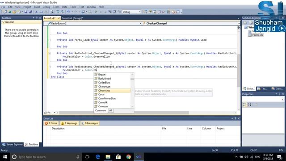Switch IntelliSense list to Common
Viewport: 286px width, 161px height.
(101, 110)
